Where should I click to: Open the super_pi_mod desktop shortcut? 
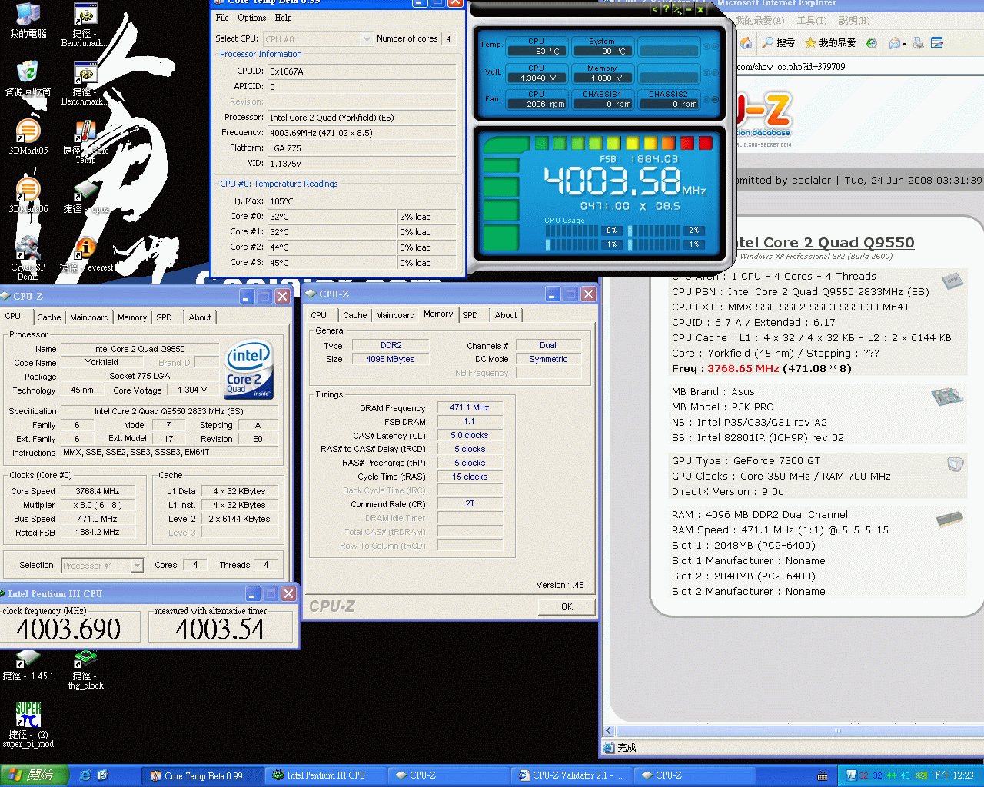(28, 725)
